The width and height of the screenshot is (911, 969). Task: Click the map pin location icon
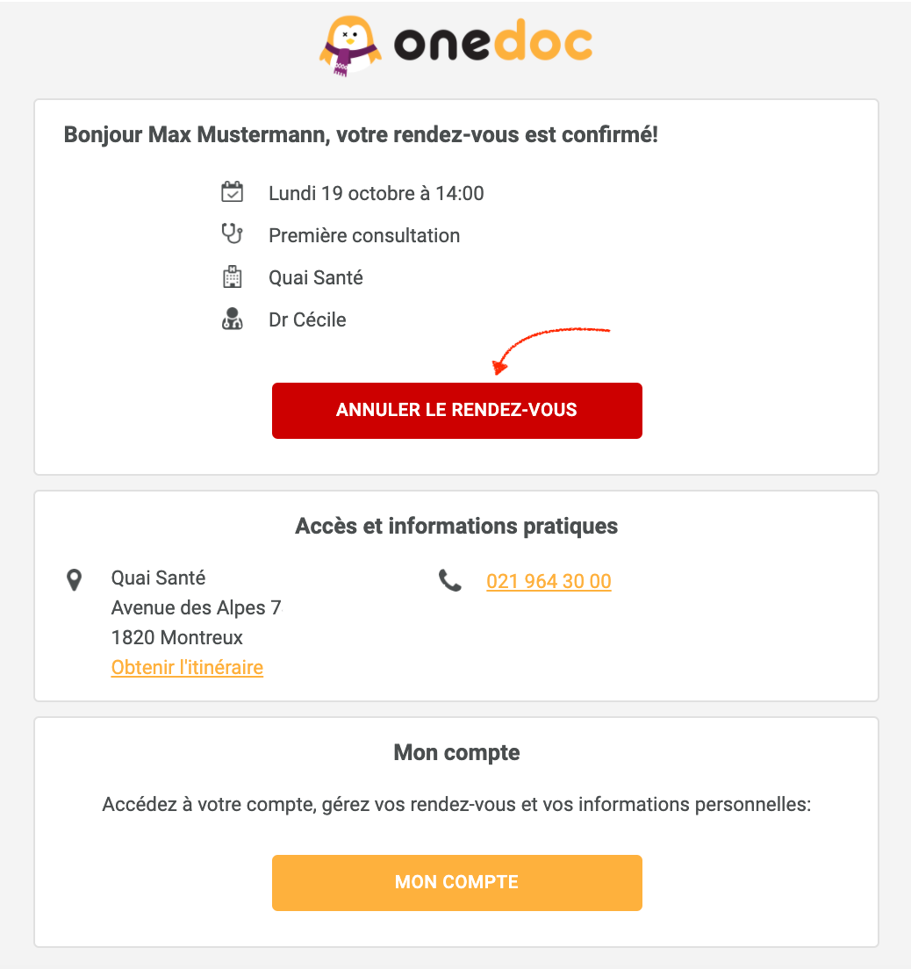(75, 579)
